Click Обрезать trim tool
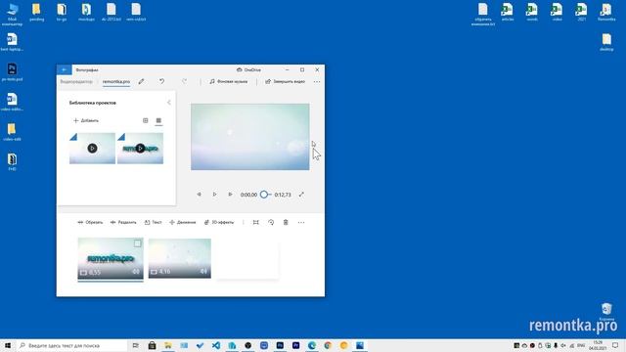 (x=90, y=222)
